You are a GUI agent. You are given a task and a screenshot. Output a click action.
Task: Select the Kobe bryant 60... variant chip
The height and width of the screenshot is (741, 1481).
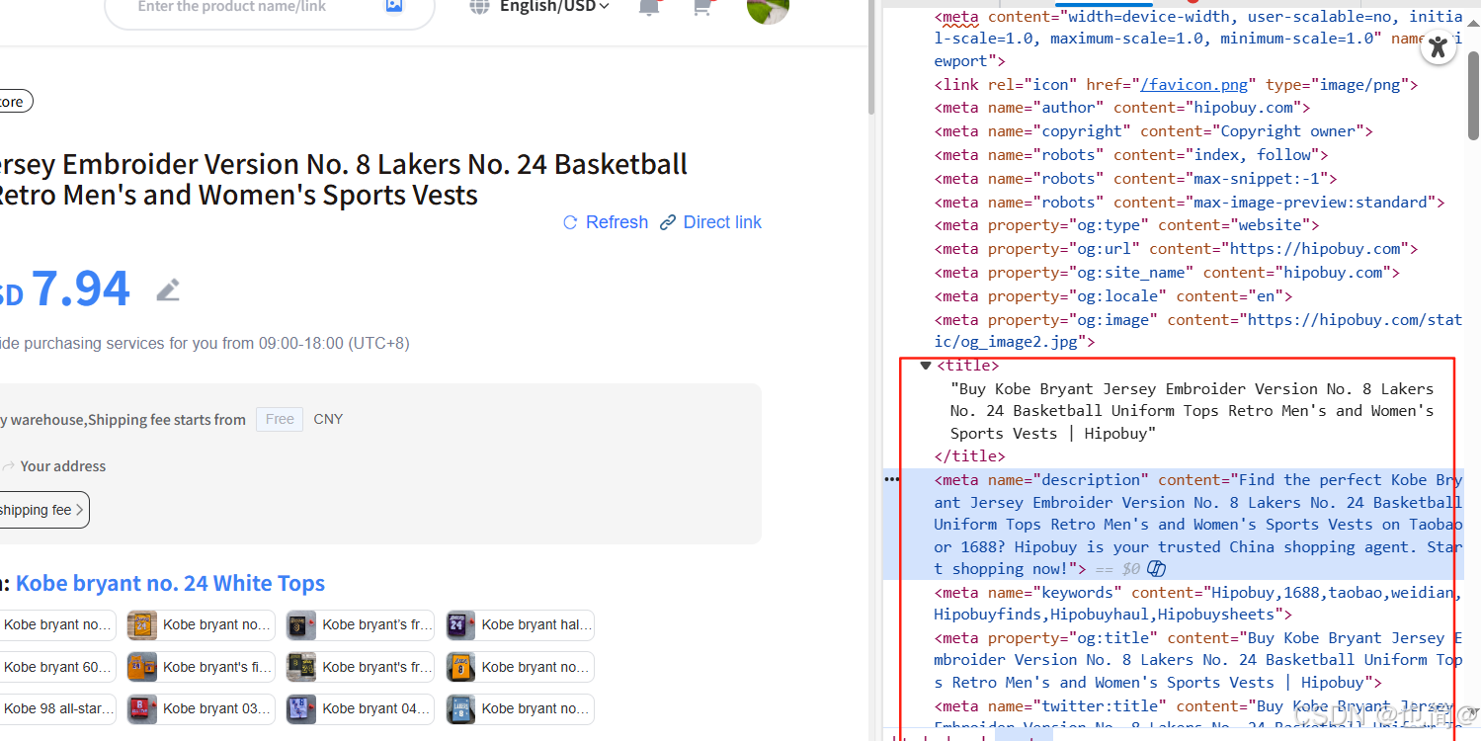[56, 667]
